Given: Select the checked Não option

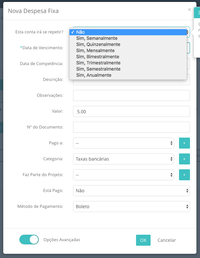Looking at the screenshot, I should point(128,32).
